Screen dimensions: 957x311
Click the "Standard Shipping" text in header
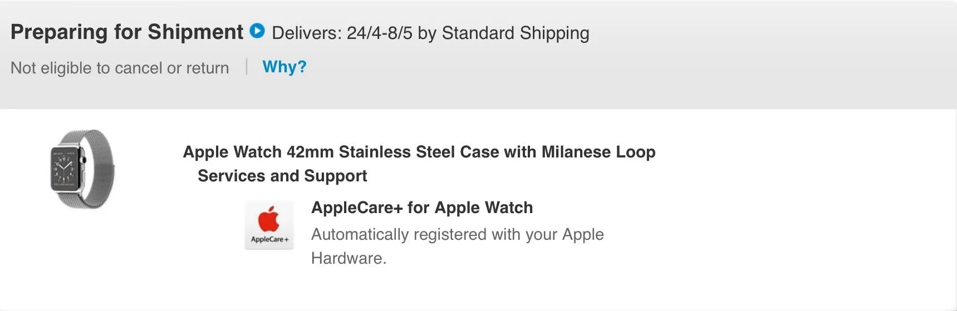point(515,33)
